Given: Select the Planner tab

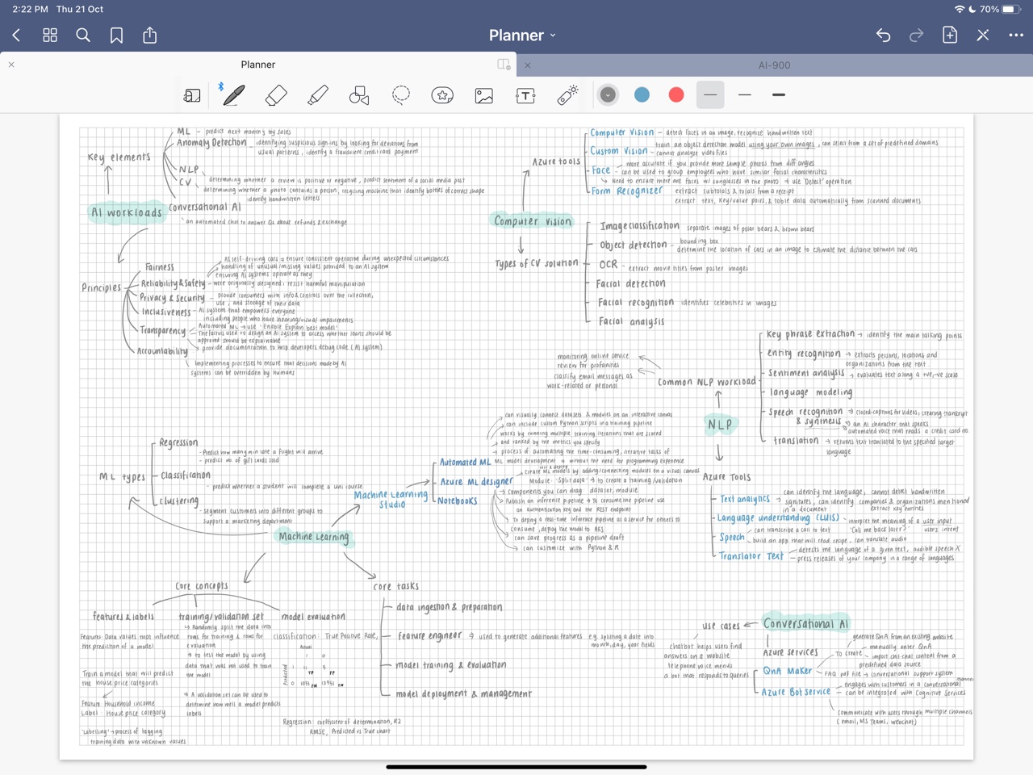Looking at the screenshot, I should (258, 65).
